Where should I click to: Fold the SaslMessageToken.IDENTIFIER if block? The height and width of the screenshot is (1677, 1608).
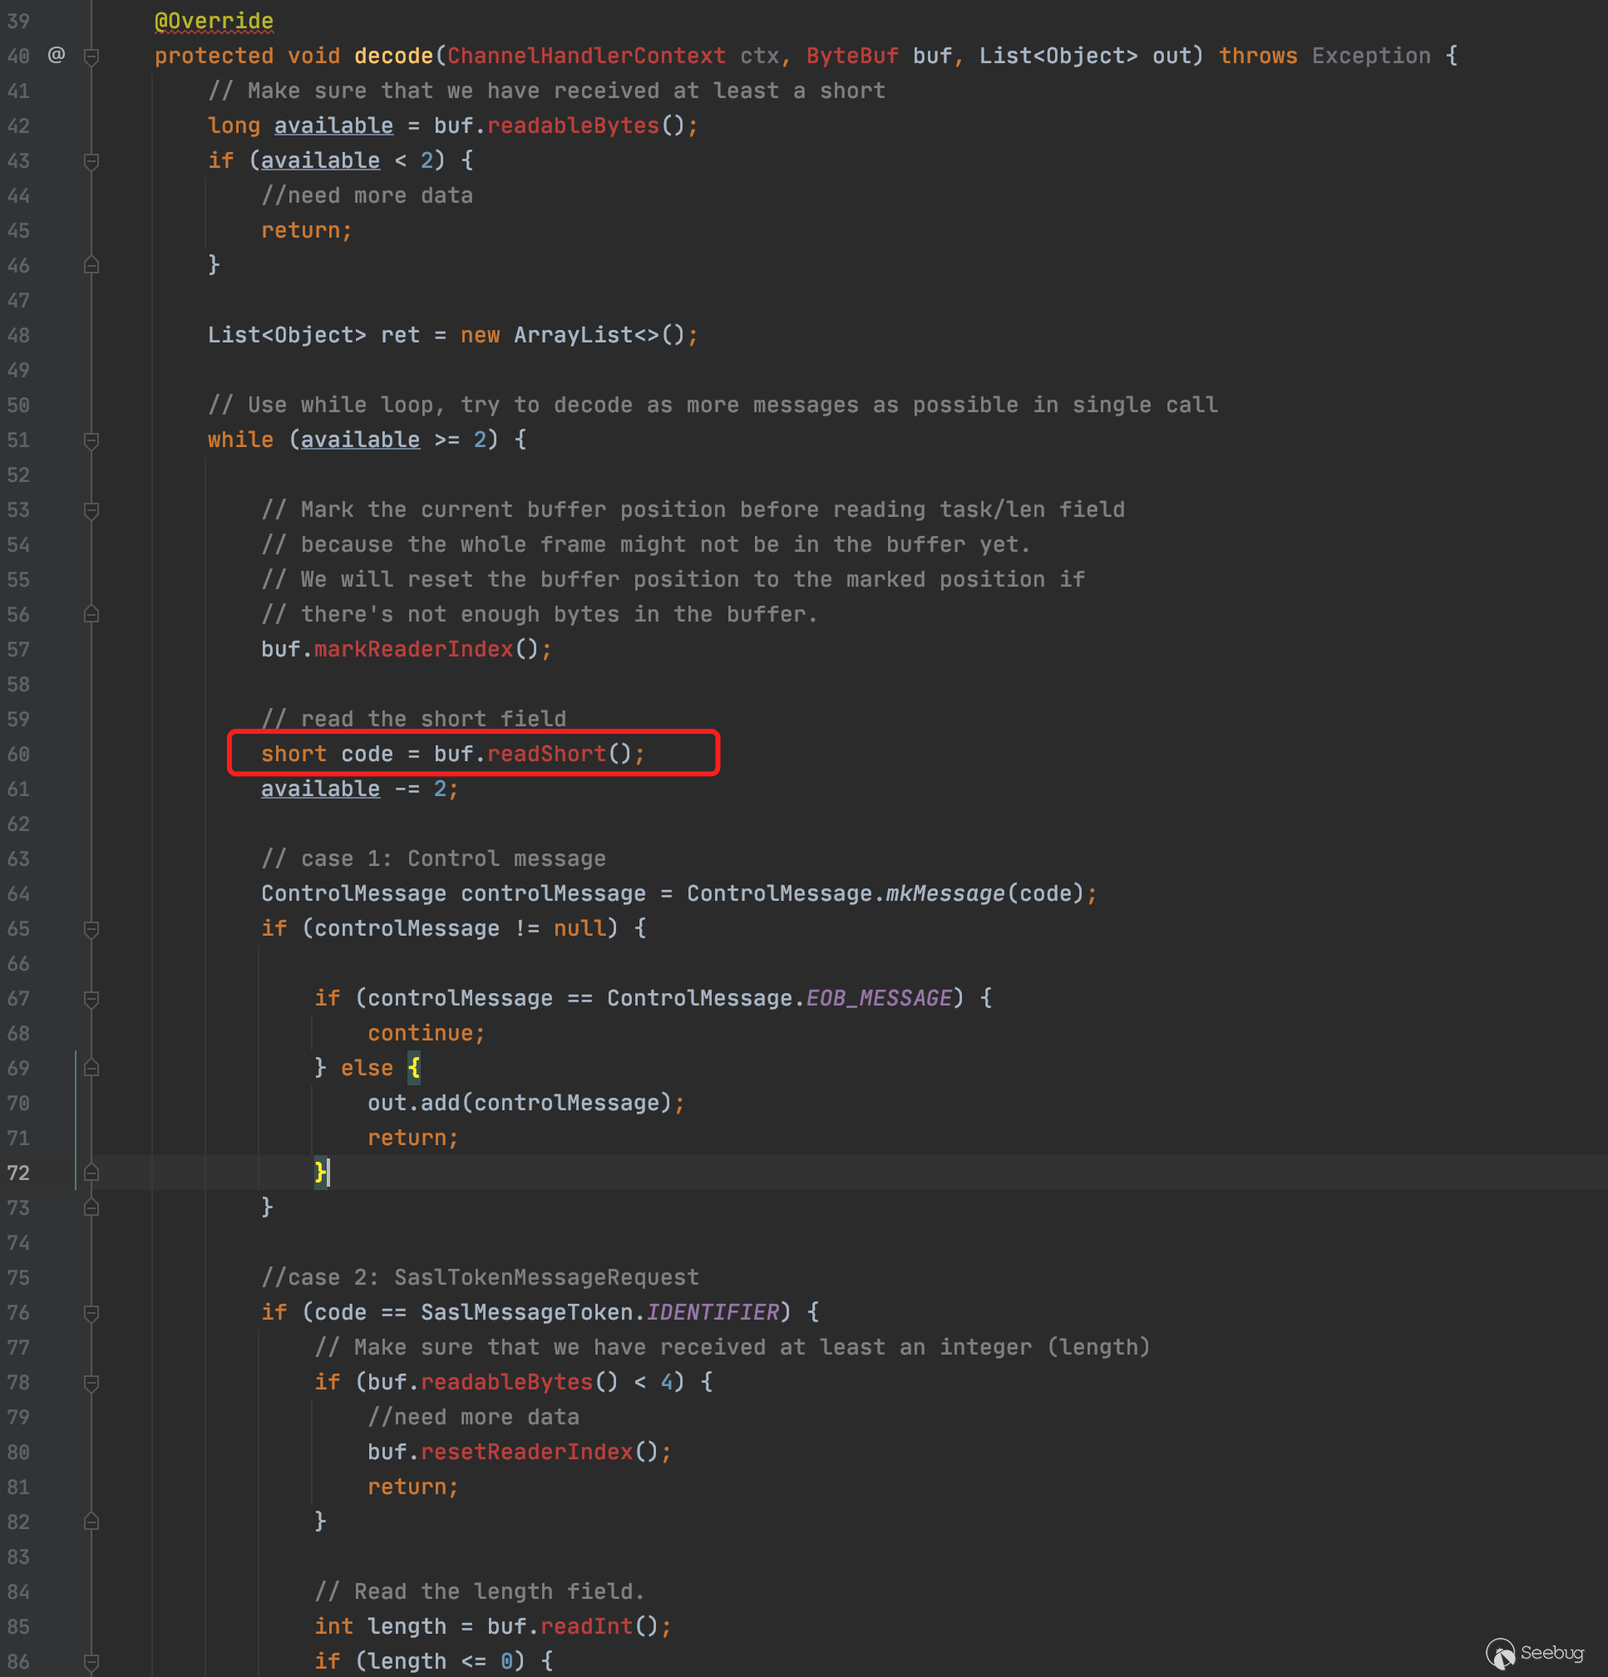pos(91,1313)
